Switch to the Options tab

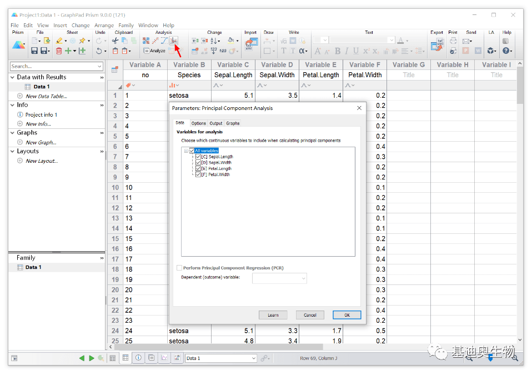pyautogui.click(x=198, y=123)
